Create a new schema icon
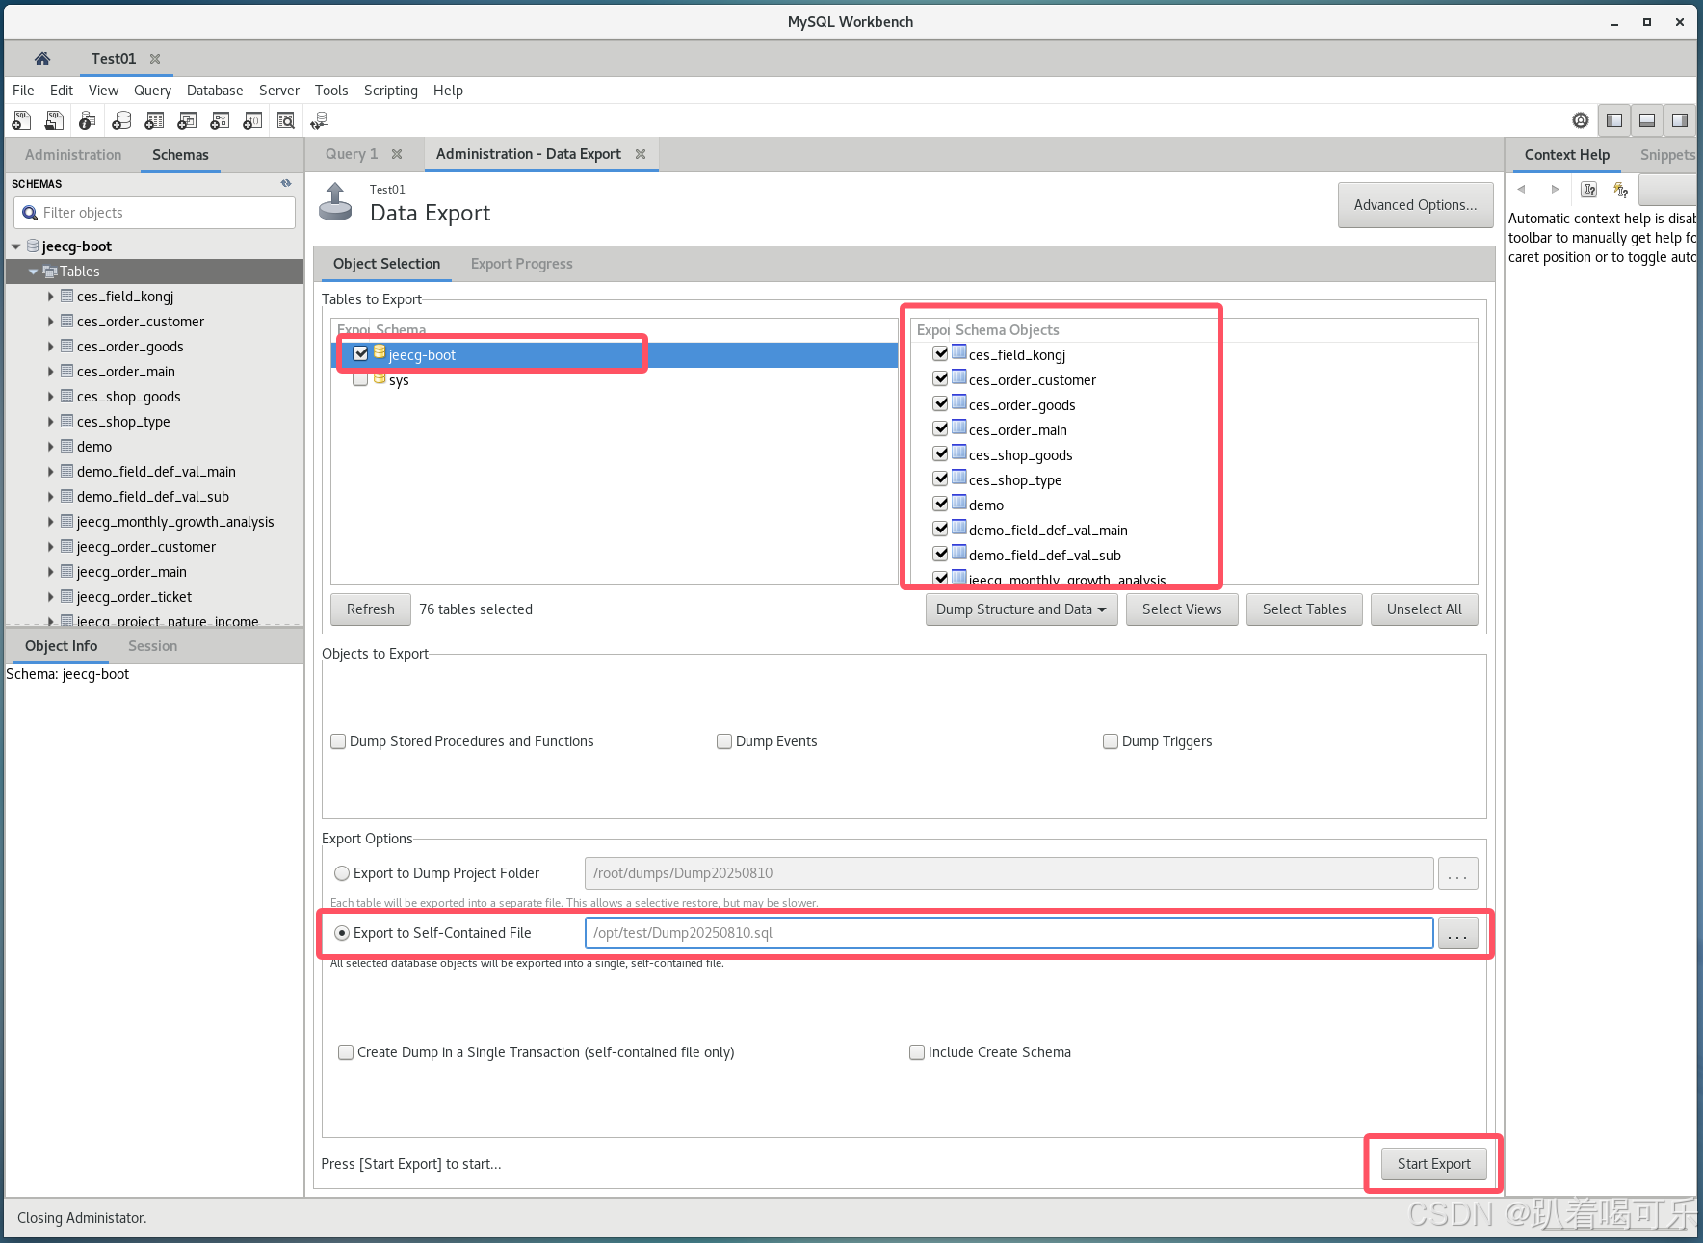This screenshot has height=1243, width=1703. 121,120
